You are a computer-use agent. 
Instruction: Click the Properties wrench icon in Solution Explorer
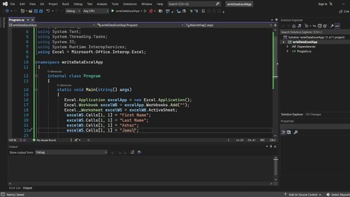click(332, 26)
